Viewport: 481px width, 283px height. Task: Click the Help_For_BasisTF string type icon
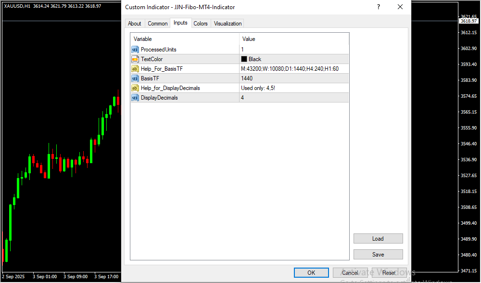click(135, 69)
